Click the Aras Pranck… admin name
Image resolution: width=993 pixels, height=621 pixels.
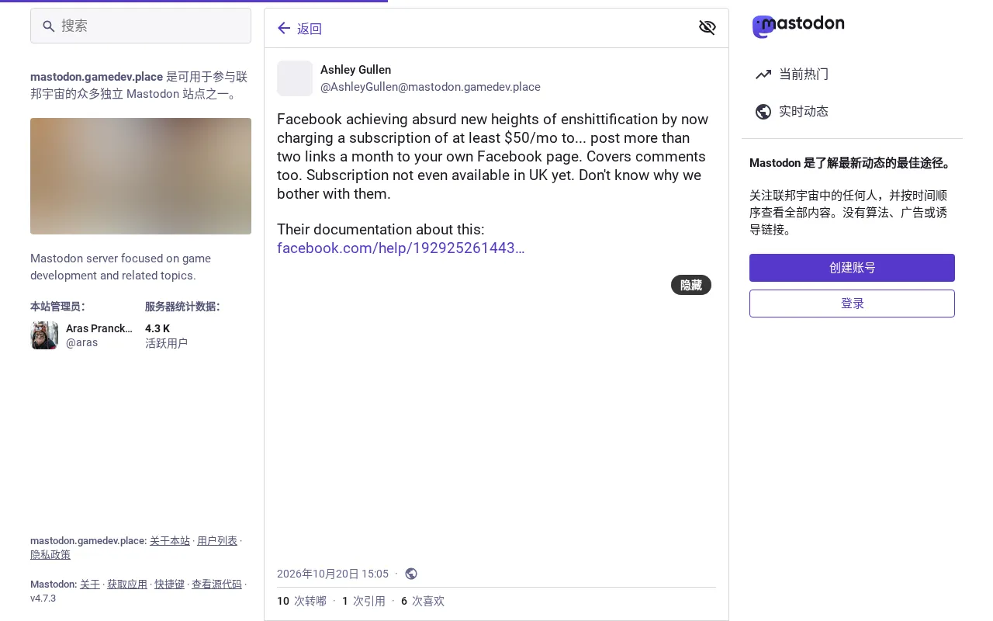coord(99,328)
